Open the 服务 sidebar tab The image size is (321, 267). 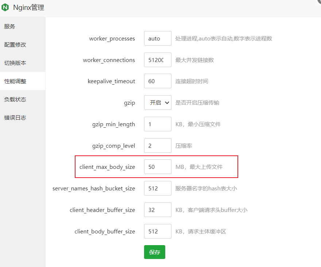pyautogui.click(x=23, y=26)
